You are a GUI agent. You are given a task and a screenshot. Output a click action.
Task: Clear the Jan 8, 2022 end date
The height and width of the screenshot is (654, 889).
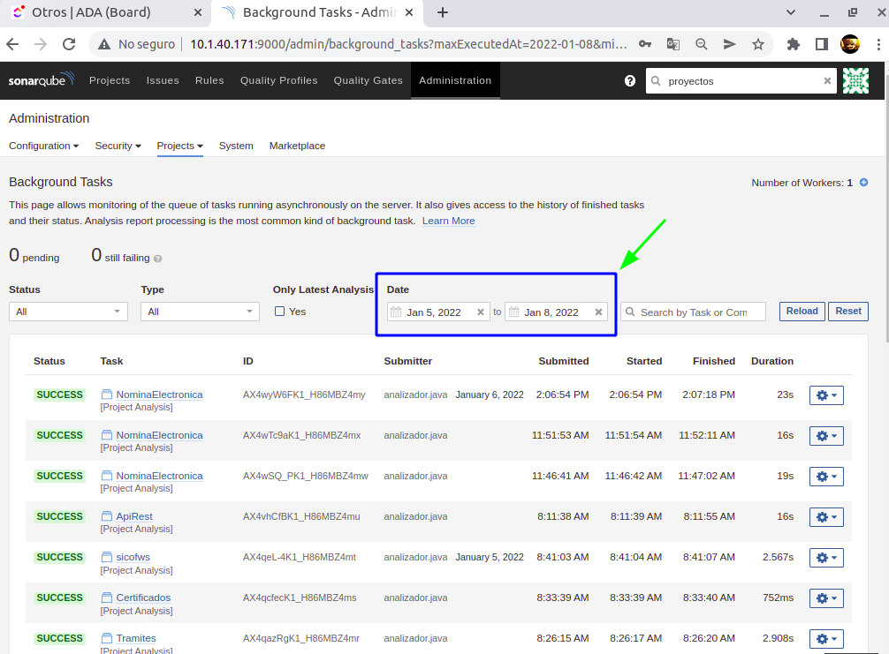(x=598, y=312)
